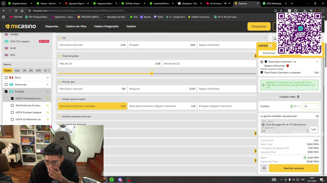Star the Doble oportunidad market

[x=59, y=99]
